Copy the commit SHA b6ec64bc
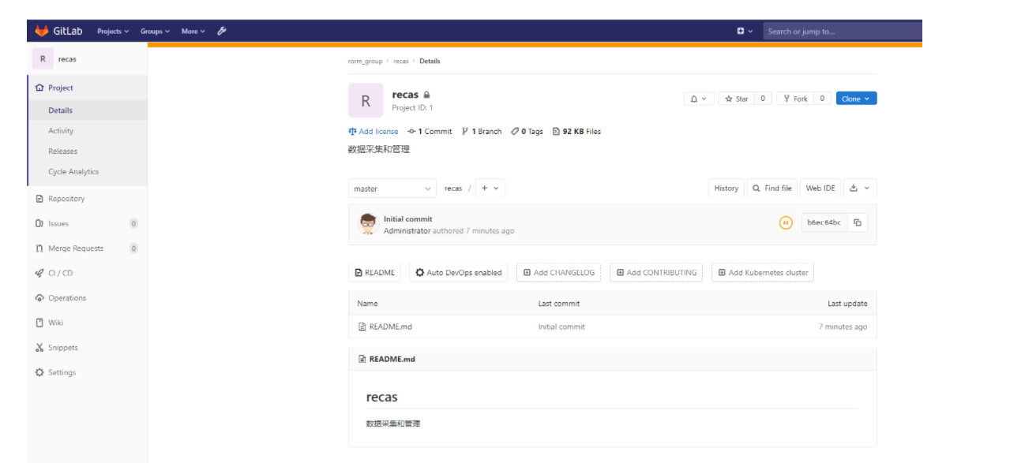 point(858,222)
